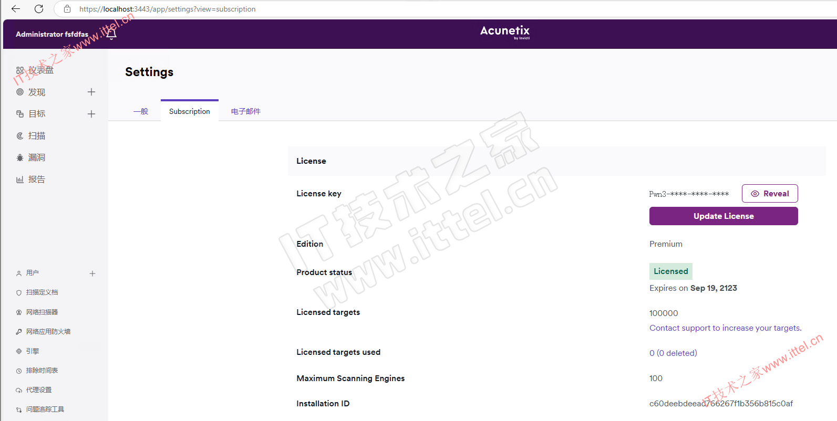This screenshot has height=421, width=837.
Task: Click the 问题追踪工具 icon
Action: point(19,410)
